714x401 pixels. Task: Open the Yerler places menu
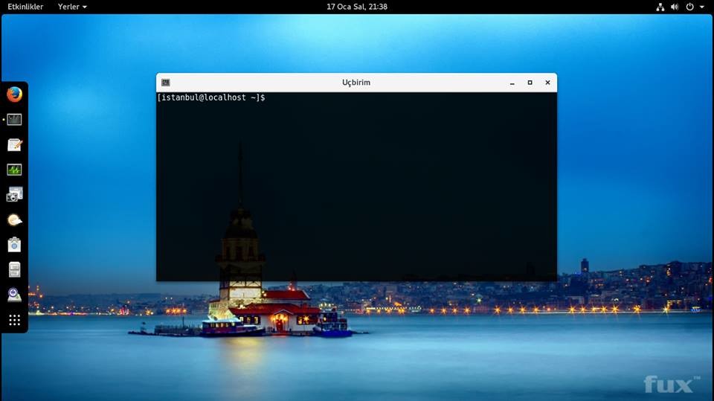(72, 7)
